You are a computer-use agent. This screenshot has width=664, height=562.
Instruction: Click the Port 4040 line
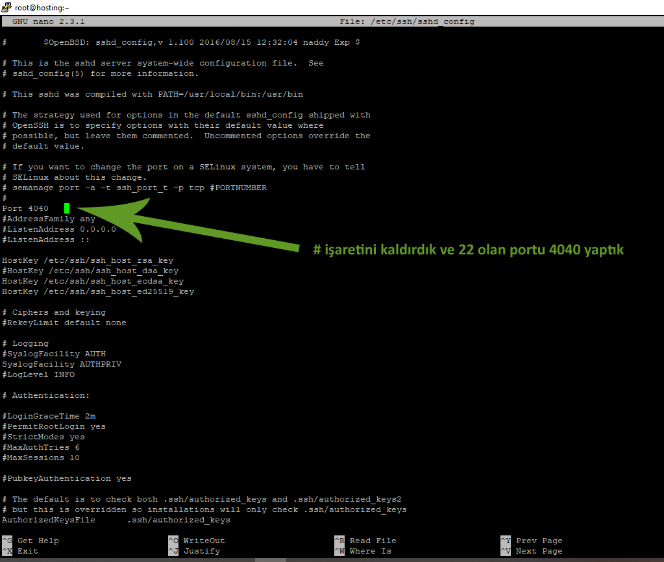point(25,208)
